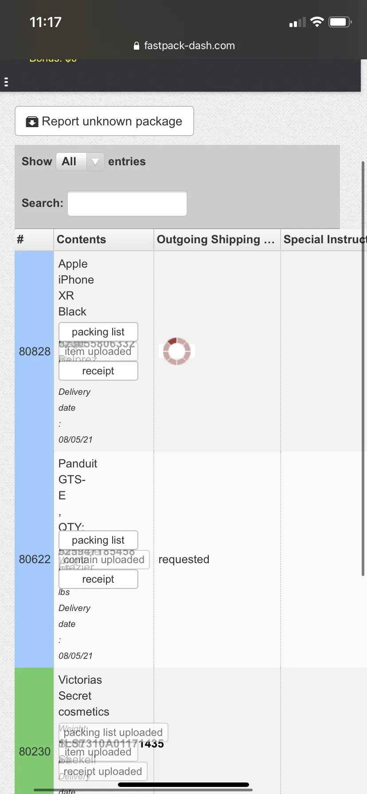Tap the Wi-Fi status icon
This screenshot has height=794, width=367.
click(x=317, y=22)
